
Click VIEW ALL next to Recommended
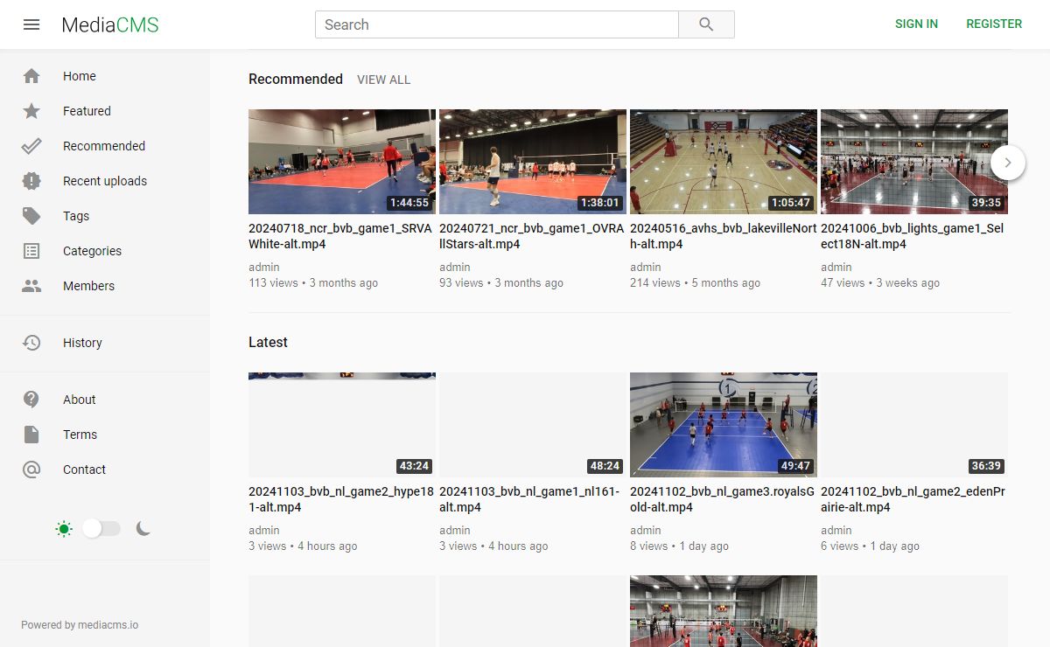[x=383, y=80]
